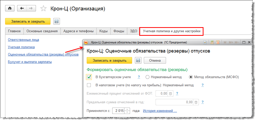The image size is (255, 120).
Task: Enable В налоговом учете checkbox
Action: (x=89, y=85)
